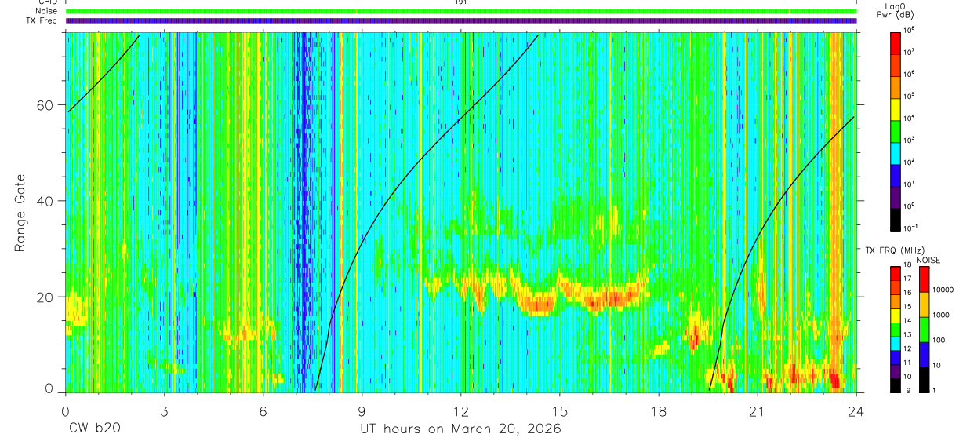963x445 pixels.
Task: Click x-axis tick label '15'
Action: [x=560, y=411]
